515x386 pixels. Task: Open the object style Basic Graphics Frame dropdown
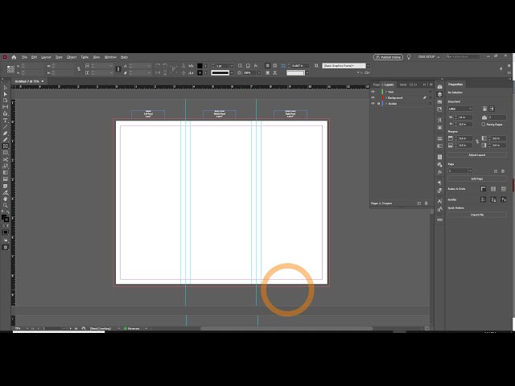point(368,66)
